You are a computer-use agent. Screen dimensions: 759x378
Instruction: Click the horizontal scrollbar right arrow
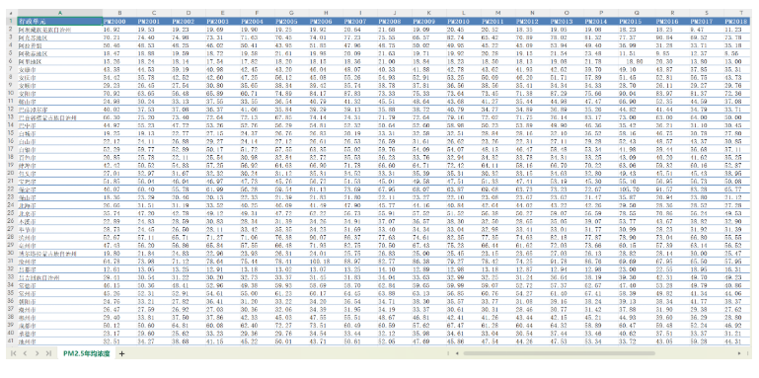[739, 353]
